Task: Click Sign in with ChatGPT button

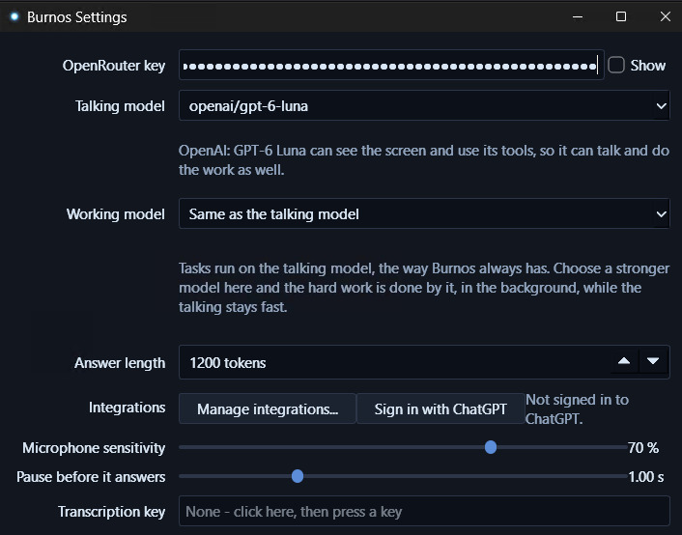Action: point(440,408)
